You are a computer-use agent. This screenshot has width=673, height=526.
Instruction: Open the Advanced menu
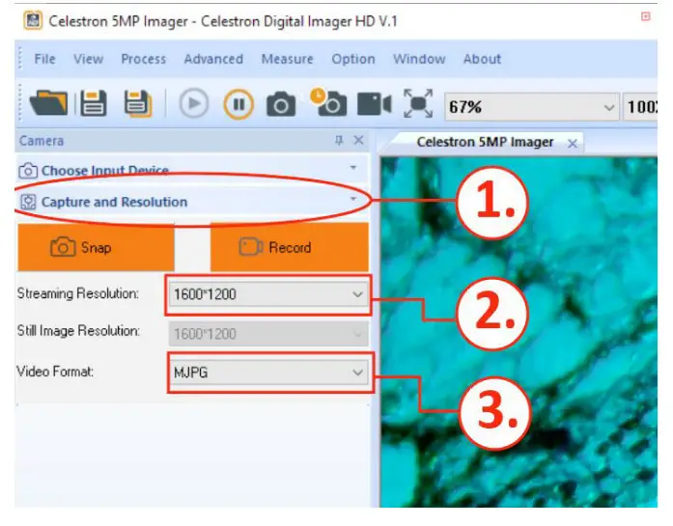pyautogui.click(x=213, y=59)
